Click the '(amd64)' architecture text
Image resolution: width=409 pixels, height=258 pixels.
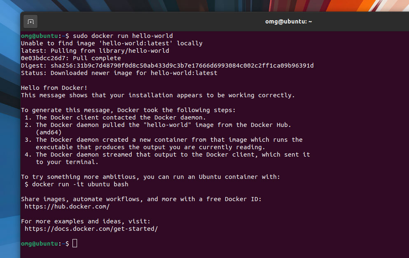[x=49, y=132]
